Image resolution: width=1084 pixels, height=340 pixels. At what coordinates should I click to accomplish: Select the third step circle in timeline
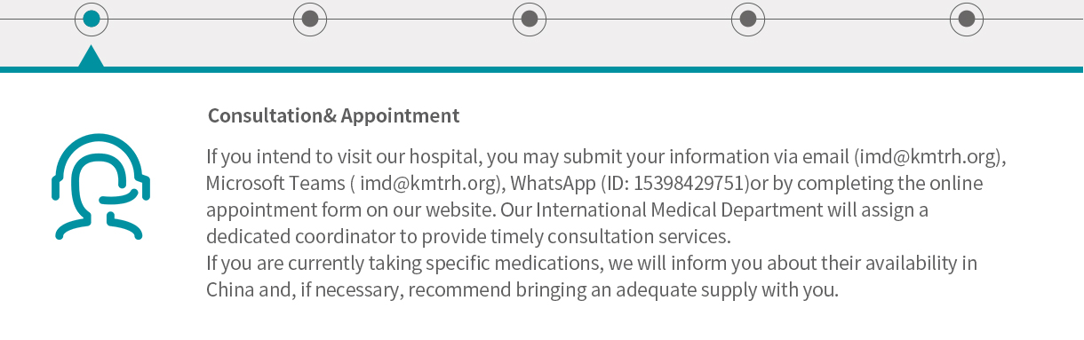click(530, 19)
